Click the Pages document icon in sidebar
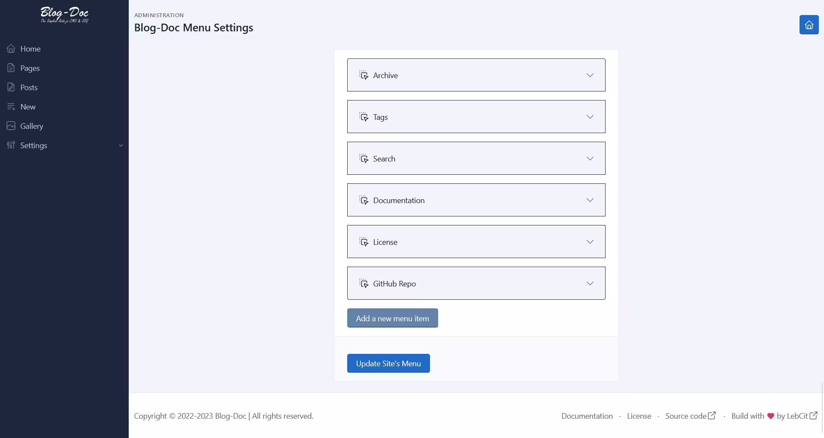824x438 pixels. coord(11,68)
